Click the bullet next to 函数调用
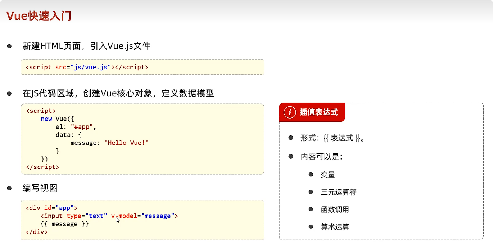The width and height of the screenshot is (493, 245). coord(311,209)
